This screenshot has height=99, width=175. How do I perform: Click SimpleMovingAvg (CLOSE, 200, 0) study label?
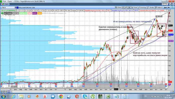pos(122,11)
